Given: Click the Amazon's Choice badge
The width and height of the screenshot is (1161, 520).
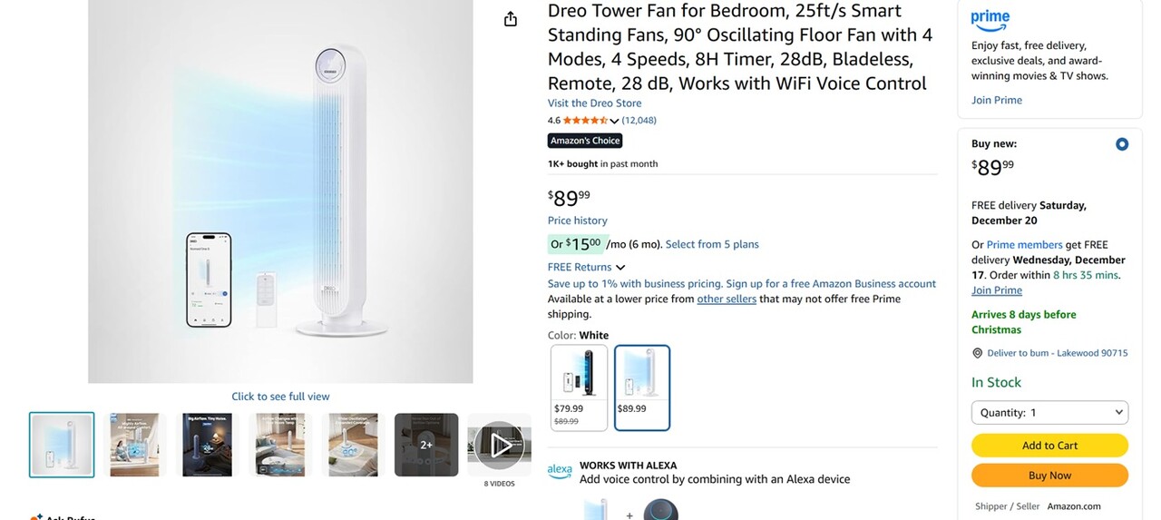Looking at the screenshot, I should pyautogui.click(x=585, y=141).
